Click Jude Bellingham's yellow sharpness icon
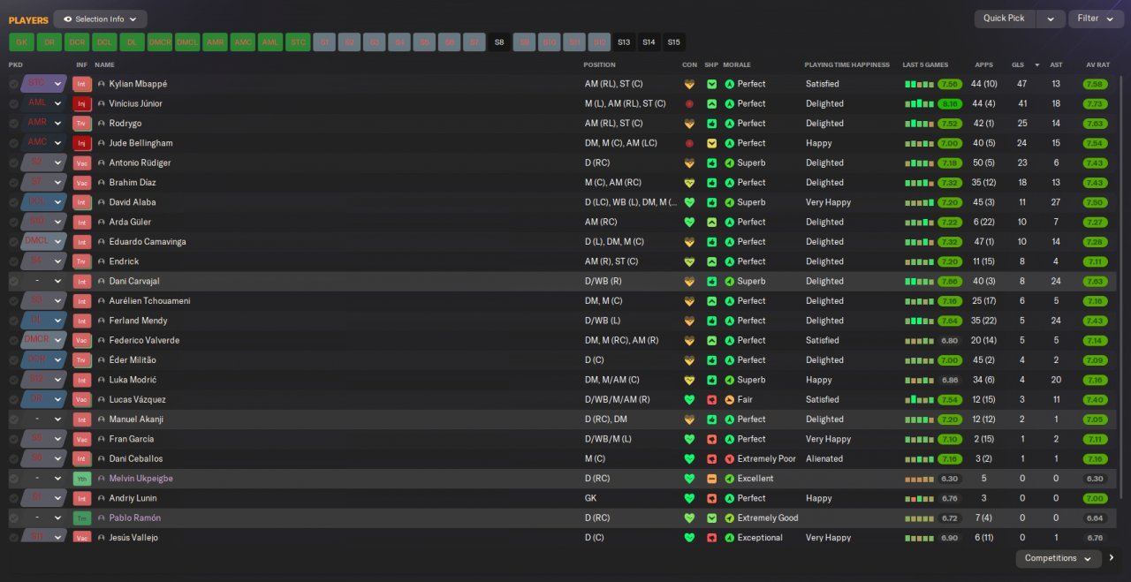The height and width of the screenshot is (582, 1131). tap(712, 143)
